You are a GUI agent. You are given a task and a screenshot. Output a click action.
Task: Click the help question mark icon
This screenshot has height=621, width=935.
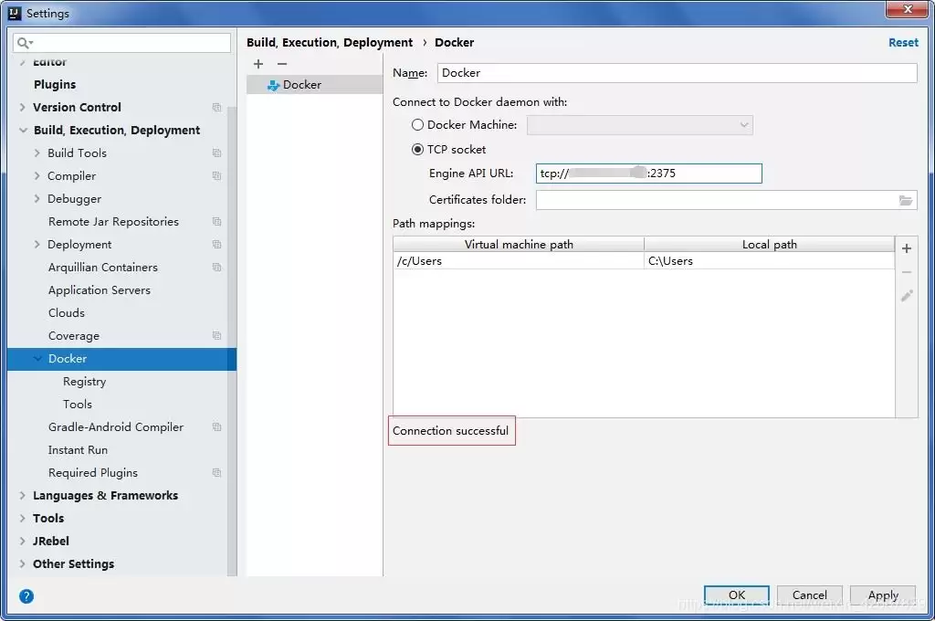[26, 596]
